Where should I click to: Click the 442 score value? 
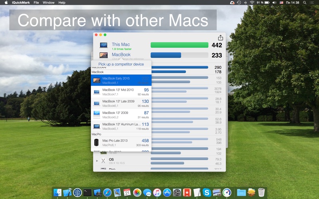click(217, 45)
